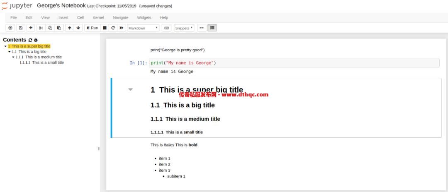This screenshot has width=448, height=192.
Task: Open the cell type Markdown dropdown
Action: pos(143,28)
